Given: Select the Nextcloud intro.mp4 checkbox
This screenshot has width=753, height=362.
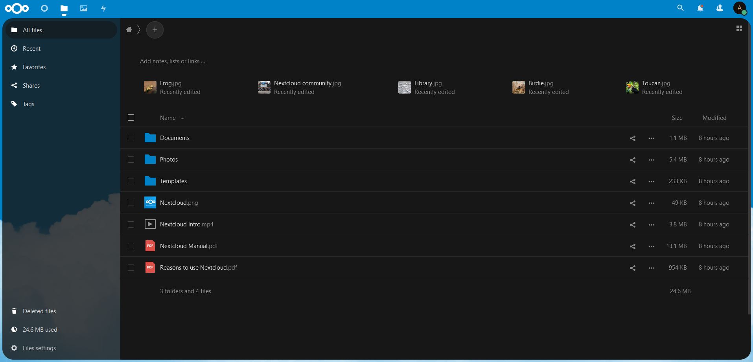Looking at the screenshot, I should click(x=131, y=224).
